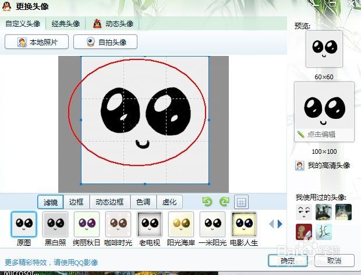
Task: Click the 确定 confirm button
Action: click(x=288, y=260)
